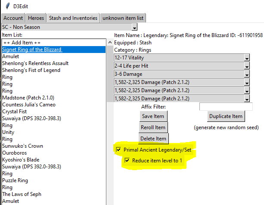Click the Save Item button
This screenshot has width=264, height=205.
[x=153, y=116]
